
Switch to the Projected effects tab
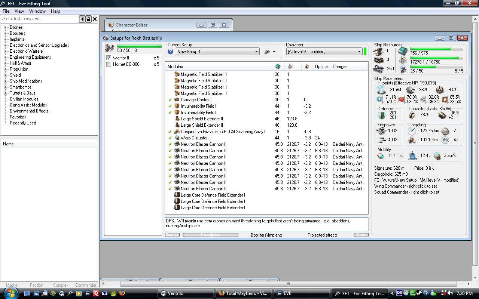point(322,235)
